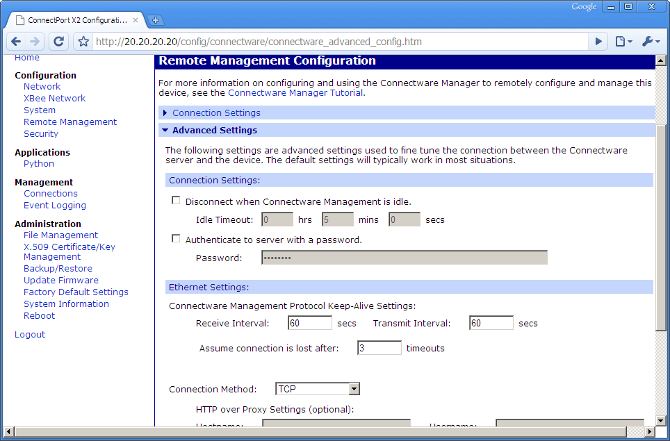
Task: Open the Connectware Manager Tutorial link
Action: tap(295, 92)
